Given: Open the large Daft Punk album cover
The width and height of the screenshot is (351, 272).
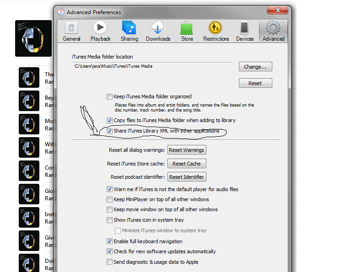Looking at the screenshot, I should point(33,38).
